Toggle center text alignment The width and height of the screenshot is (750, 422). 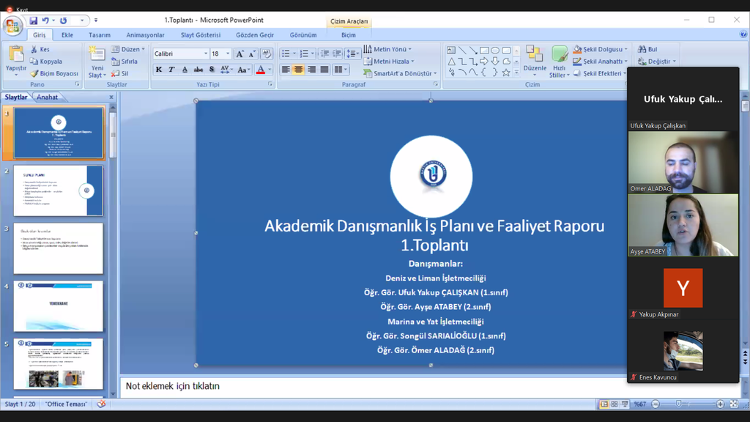pyautogui.click(x=299, y=70)
